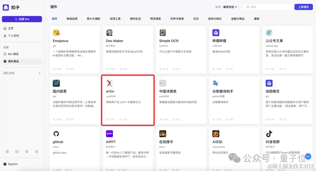Click the single speech bubble feedback icon
The height and width of the screenshot is (171, 316).
click(27, 151)
